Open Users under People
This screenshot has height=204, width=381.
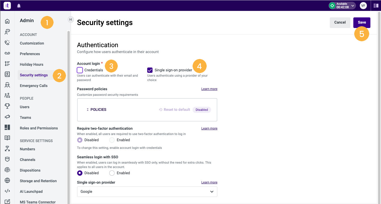(25, 107)
